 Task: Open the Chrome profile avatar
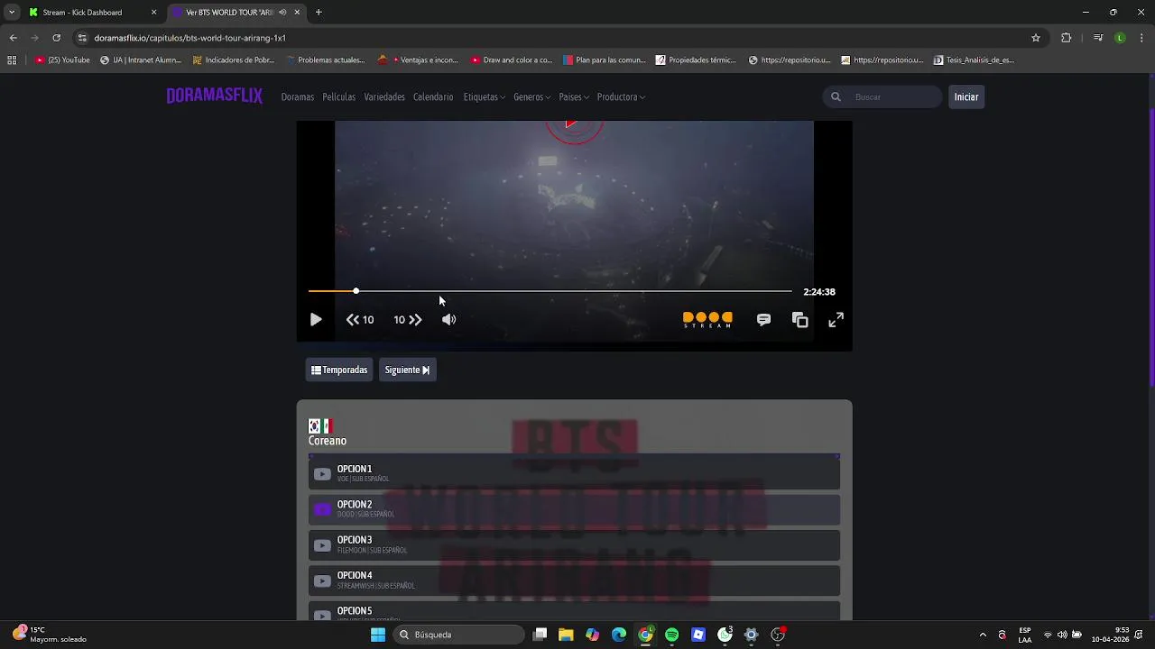[x=1120, y=38]
